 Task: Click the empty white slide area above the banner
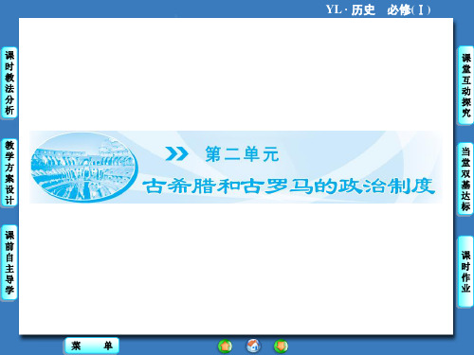coord(236,74)
